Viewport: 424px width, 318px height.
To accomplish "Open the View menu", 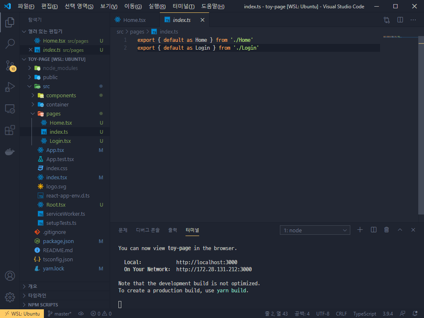I will [109, 6].
